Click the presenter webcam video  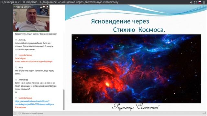[31, 18]
